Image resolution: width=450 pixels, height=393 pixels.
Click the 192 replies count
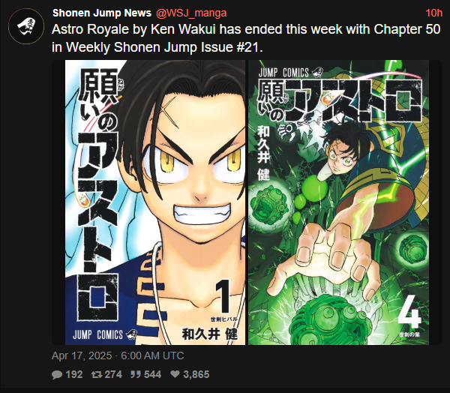point(74,374)
